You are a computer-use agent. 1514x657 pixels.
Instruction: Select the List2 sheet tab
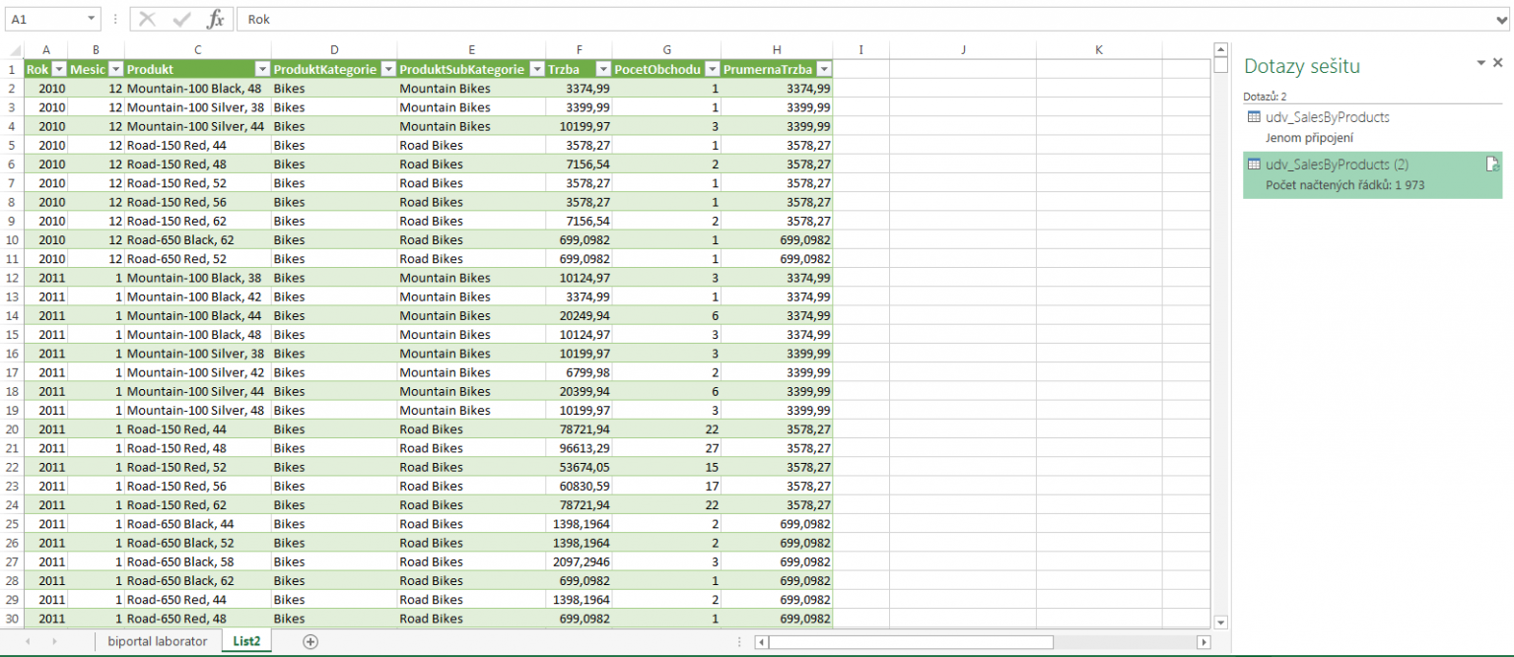[246, 641]
